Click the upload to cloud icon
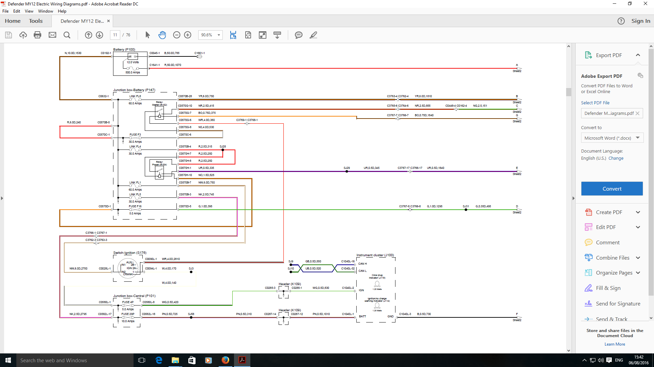The height and width of the screenshot is (367, 654). click(x=23, y=35)
